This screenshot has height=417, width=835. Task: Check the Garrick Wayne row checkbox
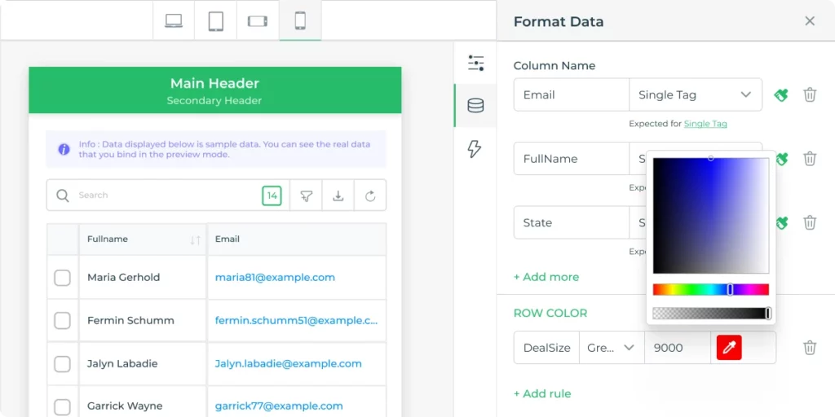point(62,407)
